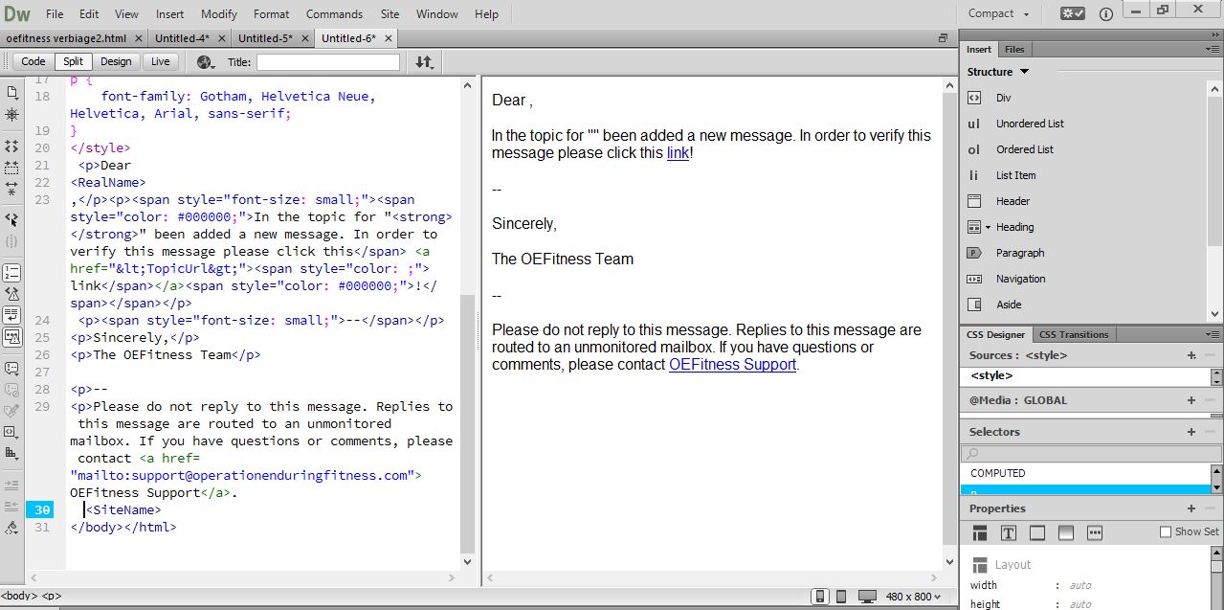Click the Mobile size icon in the status bar
Viewport: 1224px width, 610px height.
click(x=820, y=596)
